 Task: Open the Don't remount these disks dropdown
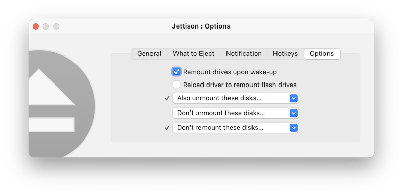tap(236, 128)
